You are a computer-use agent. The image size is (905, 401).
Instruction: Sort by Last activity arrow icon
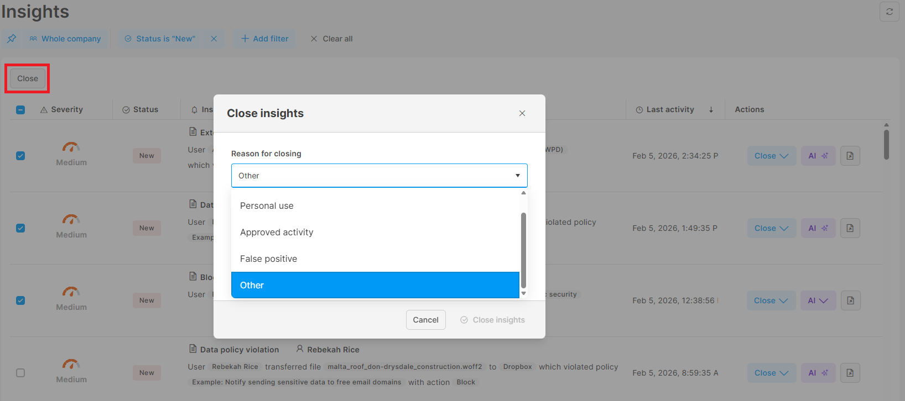coord(711,110)
